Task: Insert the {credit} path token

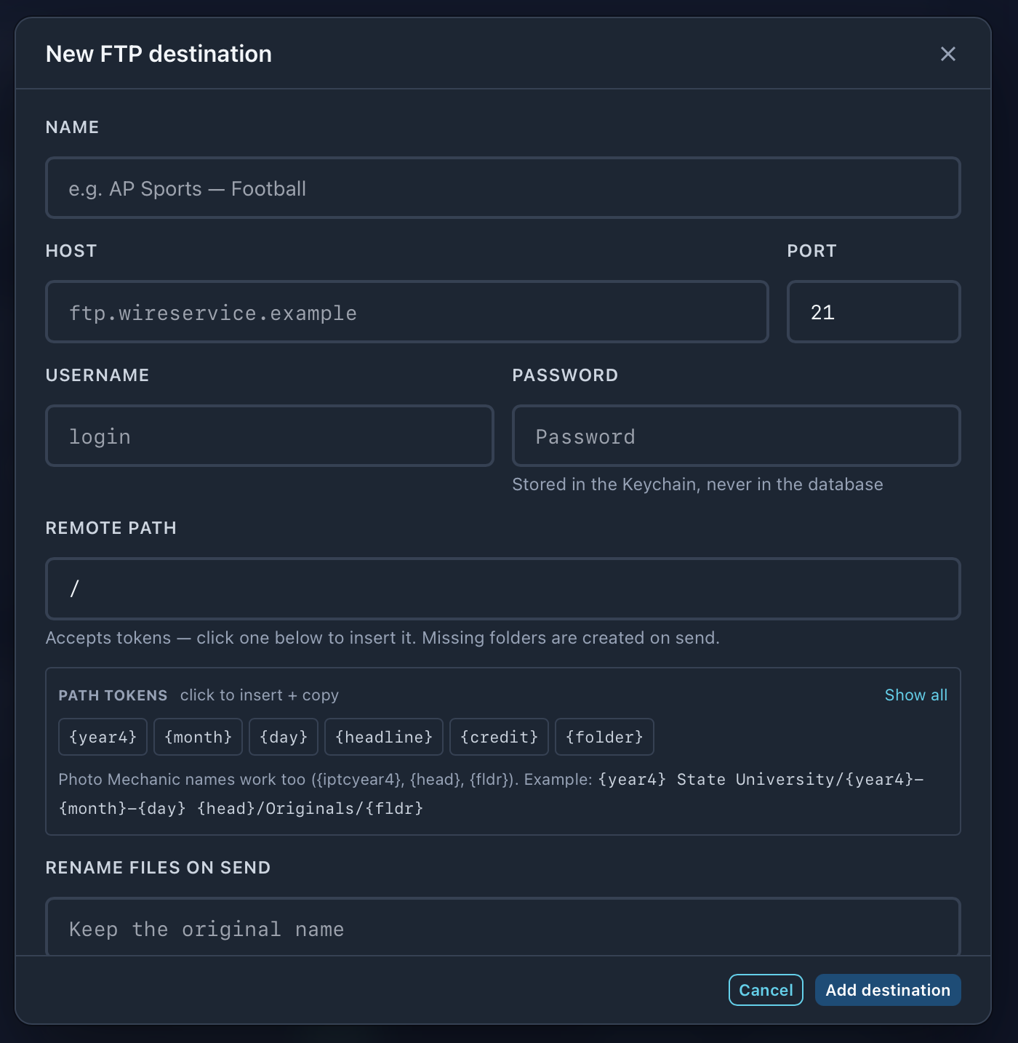Action: point(500,737)
